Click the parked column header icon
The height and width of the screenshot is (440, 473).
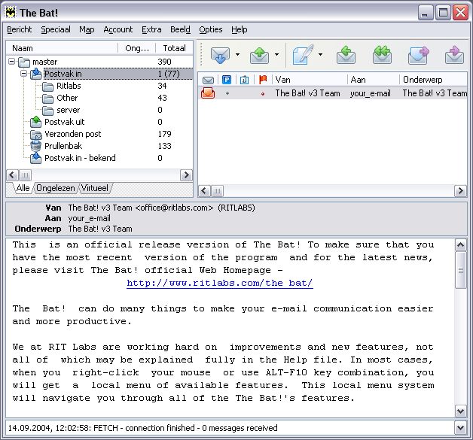[226, 80]
